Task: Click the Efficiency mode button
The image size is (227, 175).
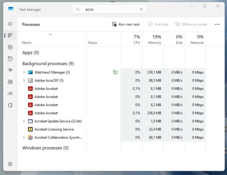Action: click(191, 24)
